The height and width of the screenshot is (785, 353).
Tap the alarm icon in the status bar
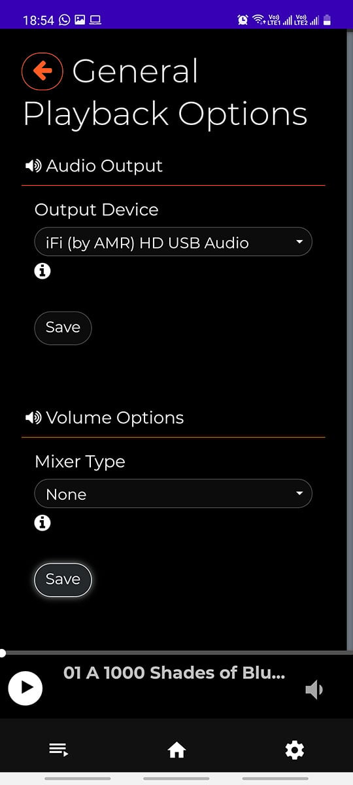pyautogui.click(x=243, y=20)
